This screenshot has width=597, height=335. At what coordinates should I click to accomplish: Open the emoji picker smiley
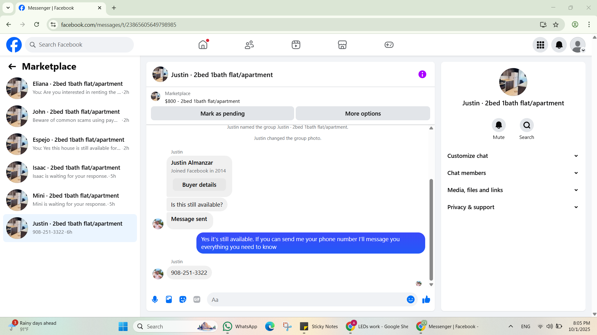[411, 299]
